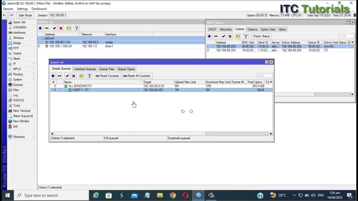Add comment to queue with yellow note icon

click(x=82, y=76)
